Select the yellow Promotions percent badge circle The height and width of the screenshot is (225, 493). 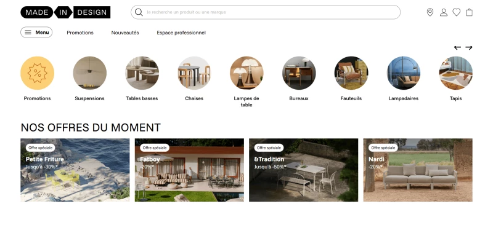click(x=37, y=73)
